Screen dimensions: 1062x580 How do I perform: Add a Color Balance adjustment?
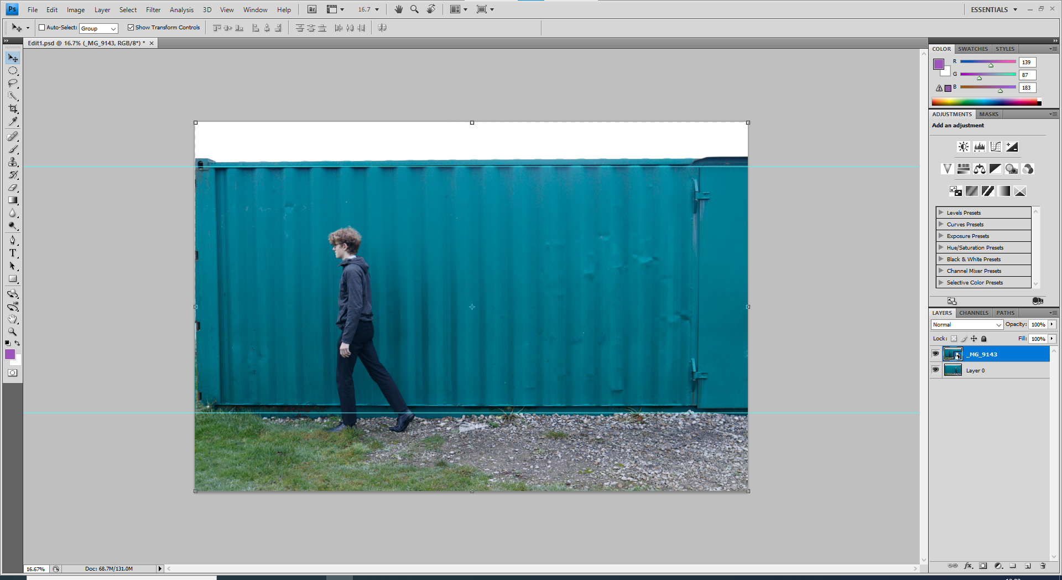[980, 169]
